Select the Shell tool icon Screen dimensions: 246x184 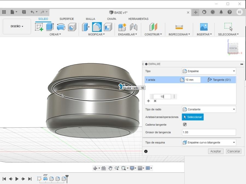tap(108, 27)
